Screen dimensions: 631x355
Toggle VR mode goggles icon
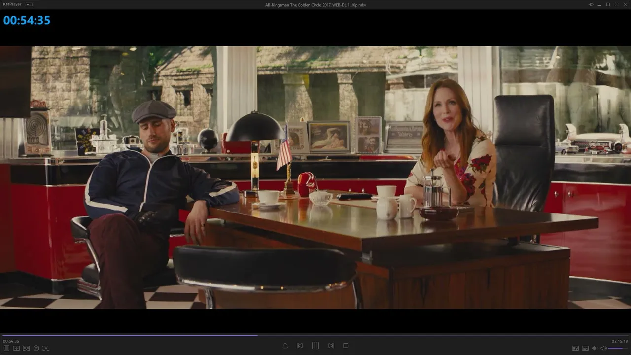tap(26, 348)
